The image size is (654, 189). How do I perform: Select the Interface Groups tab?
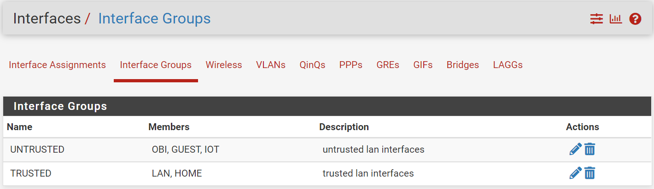coord(156,65)
